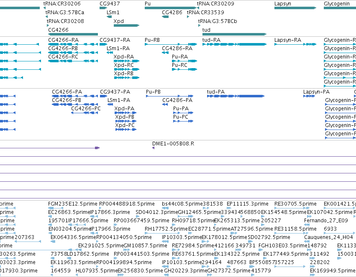Click the Pu-PC protein feature

pyautogui.click(x=183, y=121)
